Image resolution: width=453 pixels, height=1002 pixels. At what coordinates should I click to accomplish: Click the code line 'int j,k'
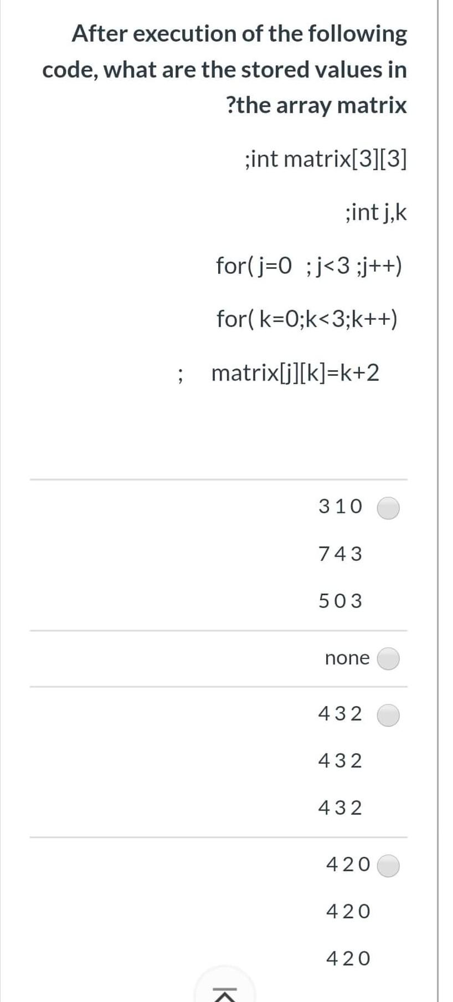click(375, 212)
